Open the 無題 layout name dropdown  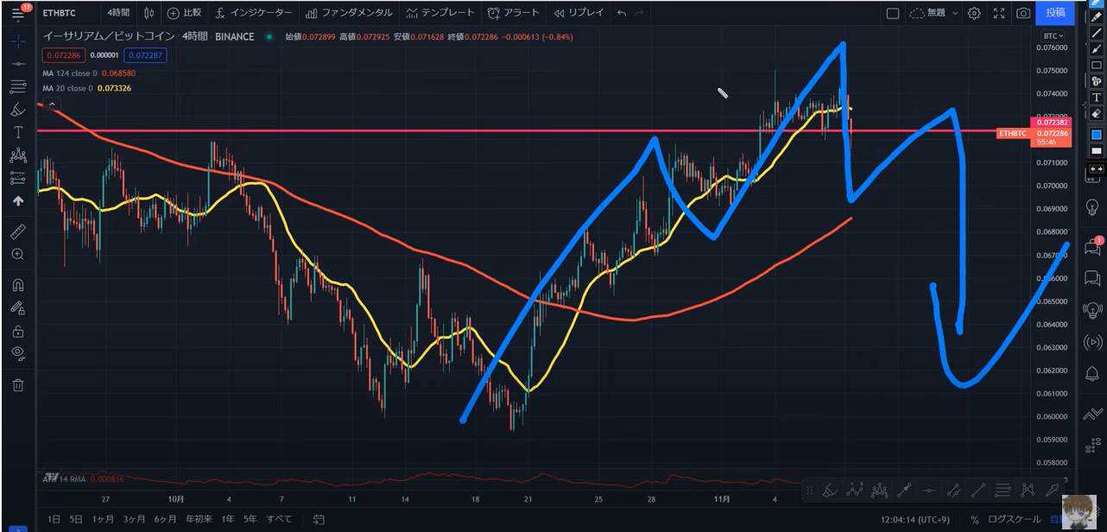click(933, 13)
